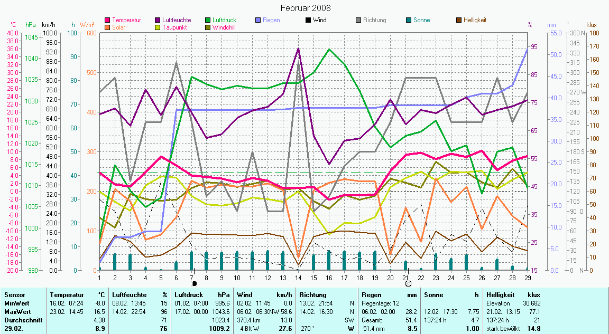The image size is (609, 334).
Task: Click the purple Luftfeuchte legend swatch
Action: 158,20
